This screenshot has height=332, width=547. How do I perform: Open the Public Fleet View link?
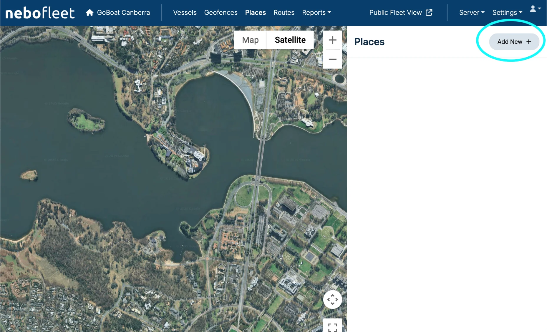click(401, 13)
